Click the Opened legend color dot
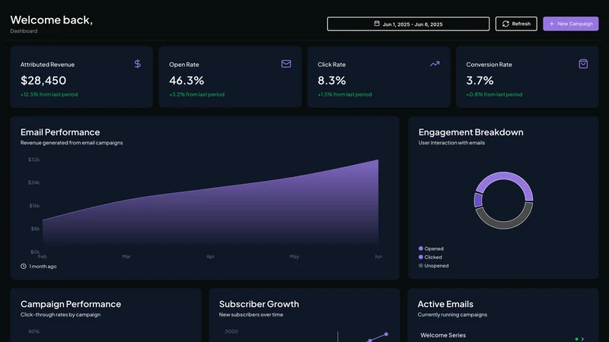 point(421,249)
